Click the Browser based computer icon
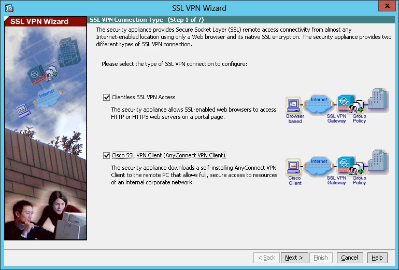The width and height of the screenshot is (399, 270). tap(293, 104)
